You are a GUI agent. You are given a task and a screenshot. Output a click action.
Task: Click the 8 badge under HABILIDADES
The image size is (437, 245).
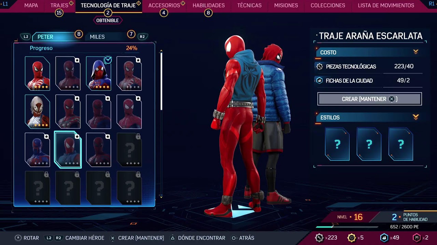pos(208,13)
